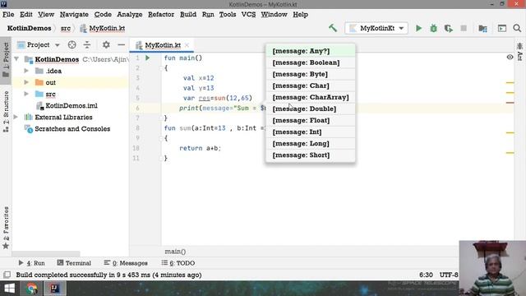
Task: Collapse the KotlinDemos root folder
Action: point(16,59)
